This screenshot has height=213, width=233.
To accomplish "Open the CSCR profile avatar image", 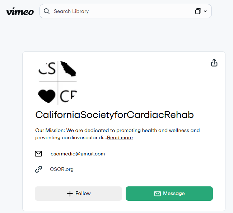I will pyautogui.click(x=57, y=82).
